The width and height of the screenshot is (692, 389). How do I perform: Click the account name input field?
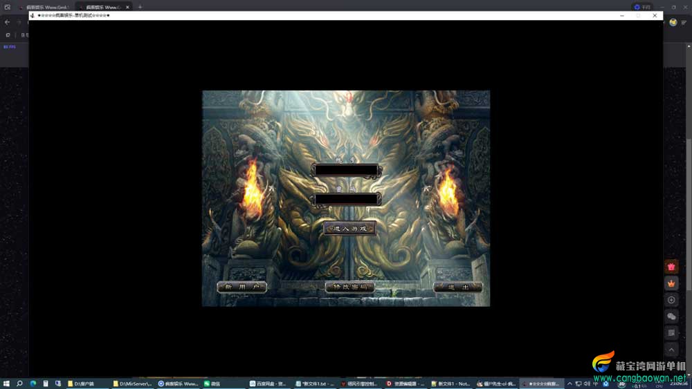click(x=347, y=169)
